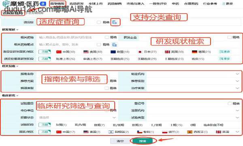
Task: Open the target classification tree icon
Action: coord(115,45)
